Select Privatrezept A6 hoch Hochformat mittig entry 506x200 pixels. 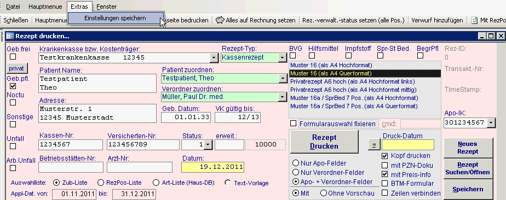365,90
